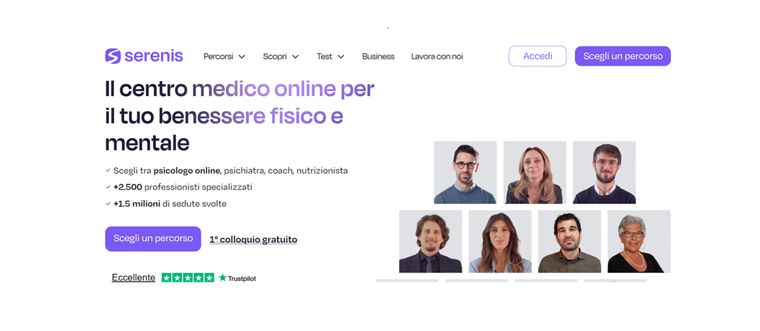The image size is (760, 331).
Task: Click the Eccellente Trustpilot link
Action: pos(134,277)
